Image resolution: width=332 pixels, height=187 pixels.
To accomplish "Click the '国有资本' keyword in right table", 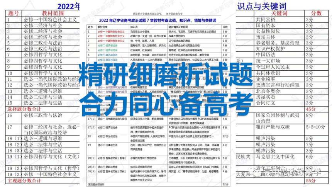I will [266, 25].
